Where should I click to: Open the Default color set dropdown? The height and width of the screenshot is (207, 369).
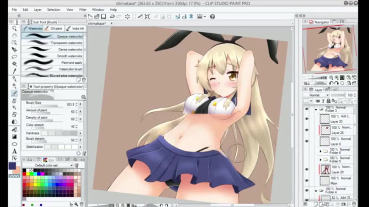[x=54, y=165]
